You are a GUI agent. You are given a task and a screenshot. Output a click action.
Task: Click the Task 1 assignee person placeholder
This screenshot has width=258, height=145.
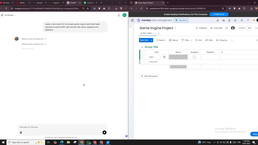coord(194,57)
